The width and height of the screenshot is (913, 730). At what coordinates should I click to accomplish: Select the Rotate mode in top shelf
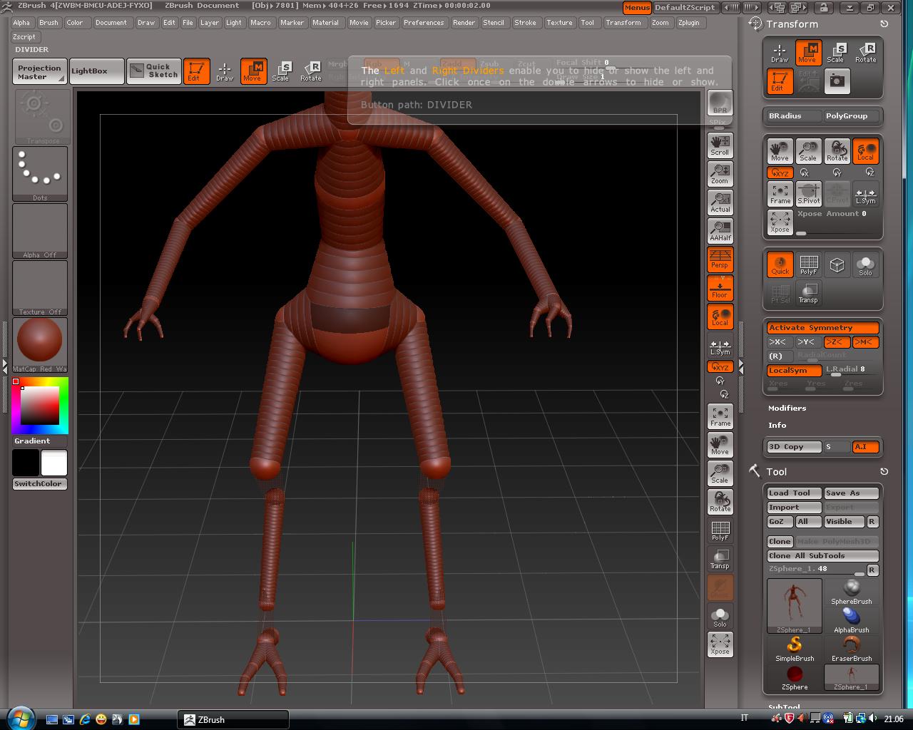310,71
